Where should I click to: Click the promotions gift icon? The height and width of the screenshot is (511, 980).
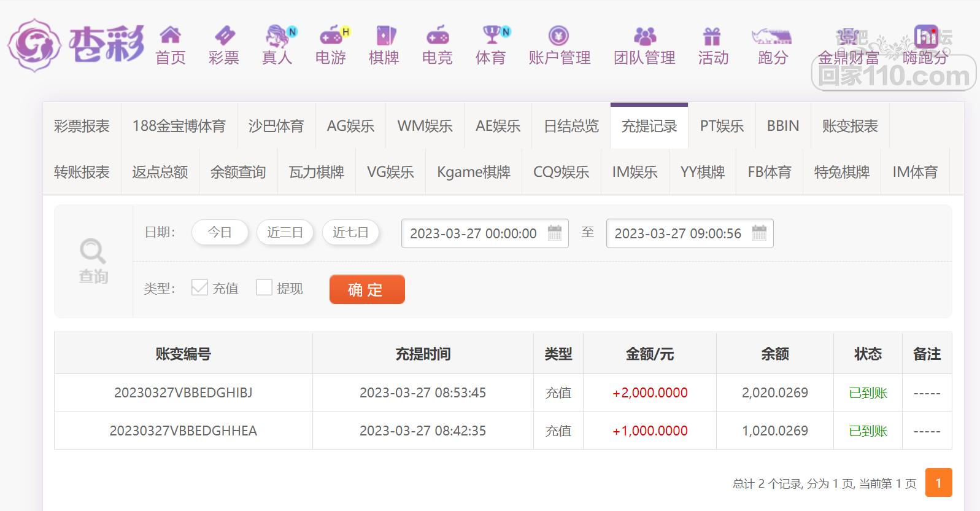tap(712, 36)
